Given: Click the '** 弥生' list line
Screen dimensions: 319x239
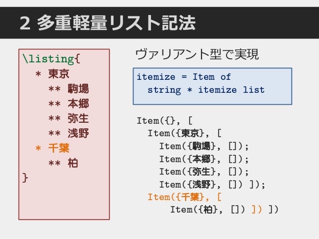Looking at the screenshot, I should [69, 118].
